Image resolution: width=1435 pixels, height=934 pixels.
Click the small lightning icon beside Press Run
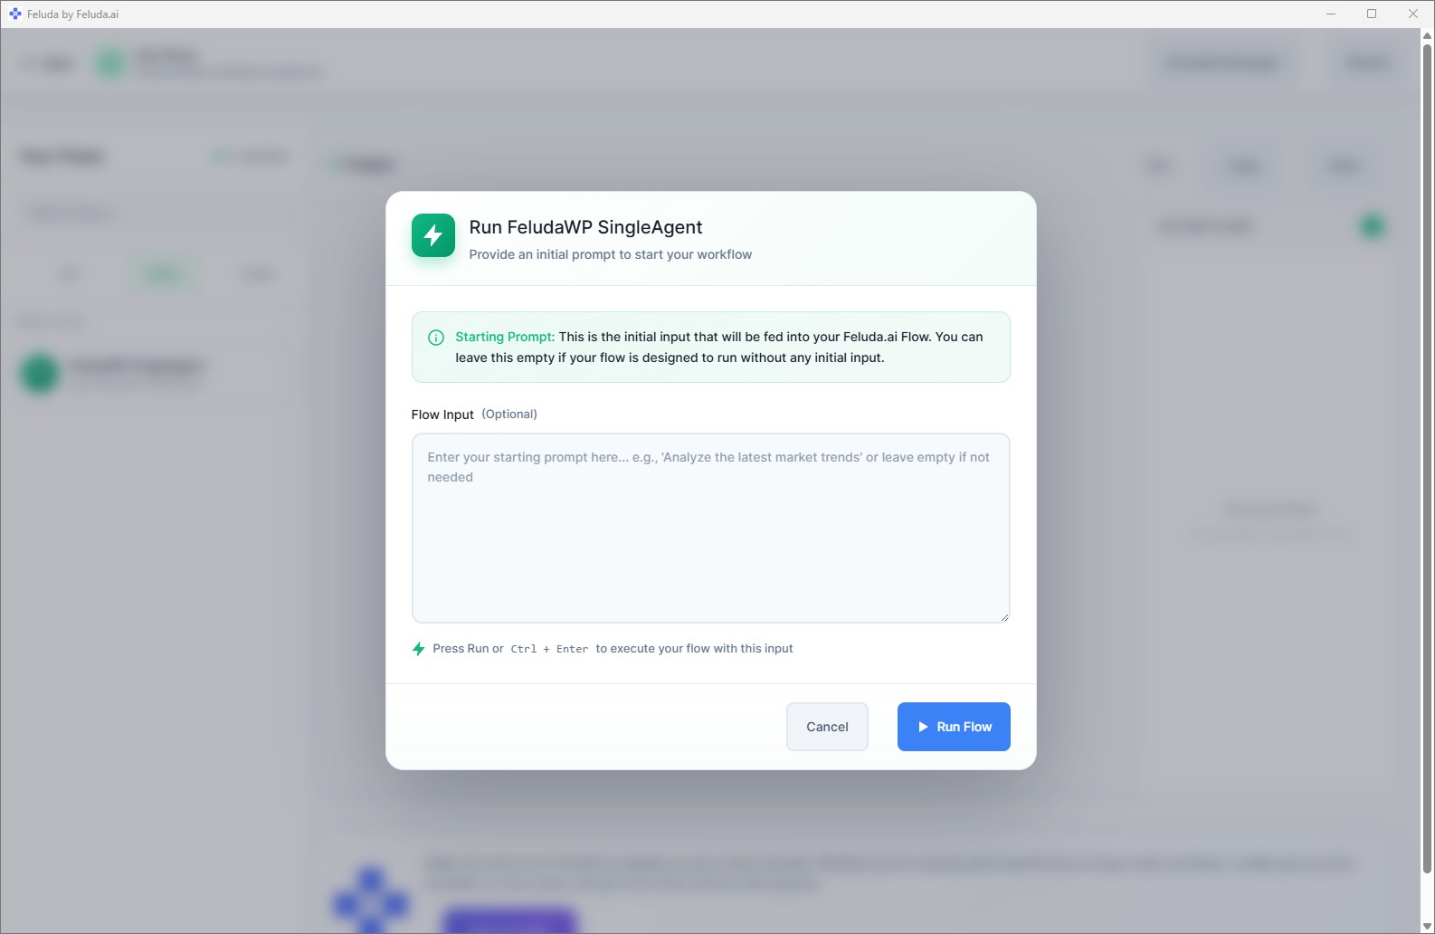point(418,649)
